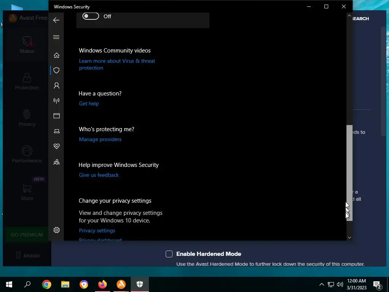This screenshot has width=389, height=292.
Task: Click the Get help link
Action: (89, 103)
